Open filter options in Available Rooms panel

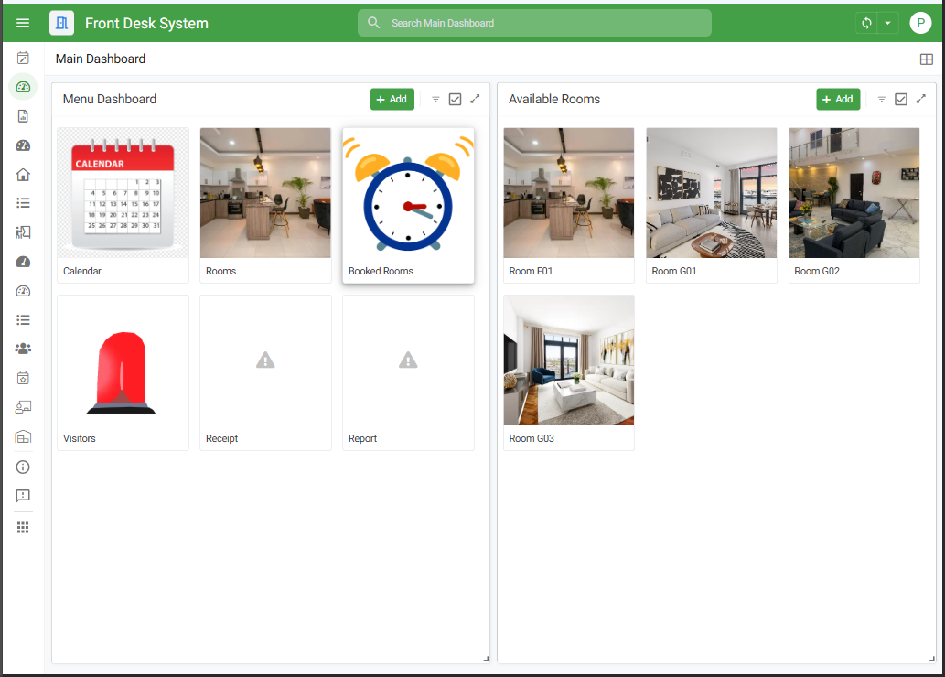pos(881,99)
